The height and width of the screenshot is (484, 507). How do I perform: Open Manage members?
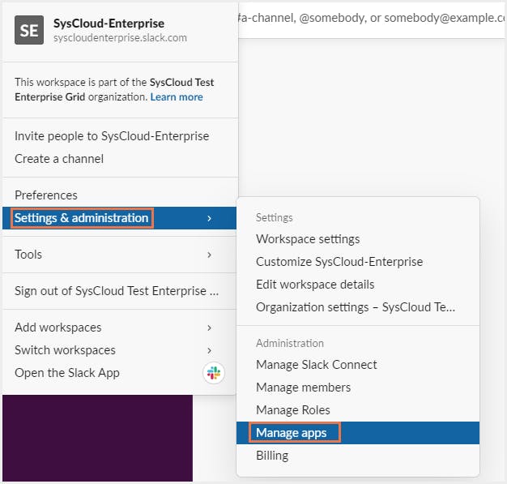304,388
